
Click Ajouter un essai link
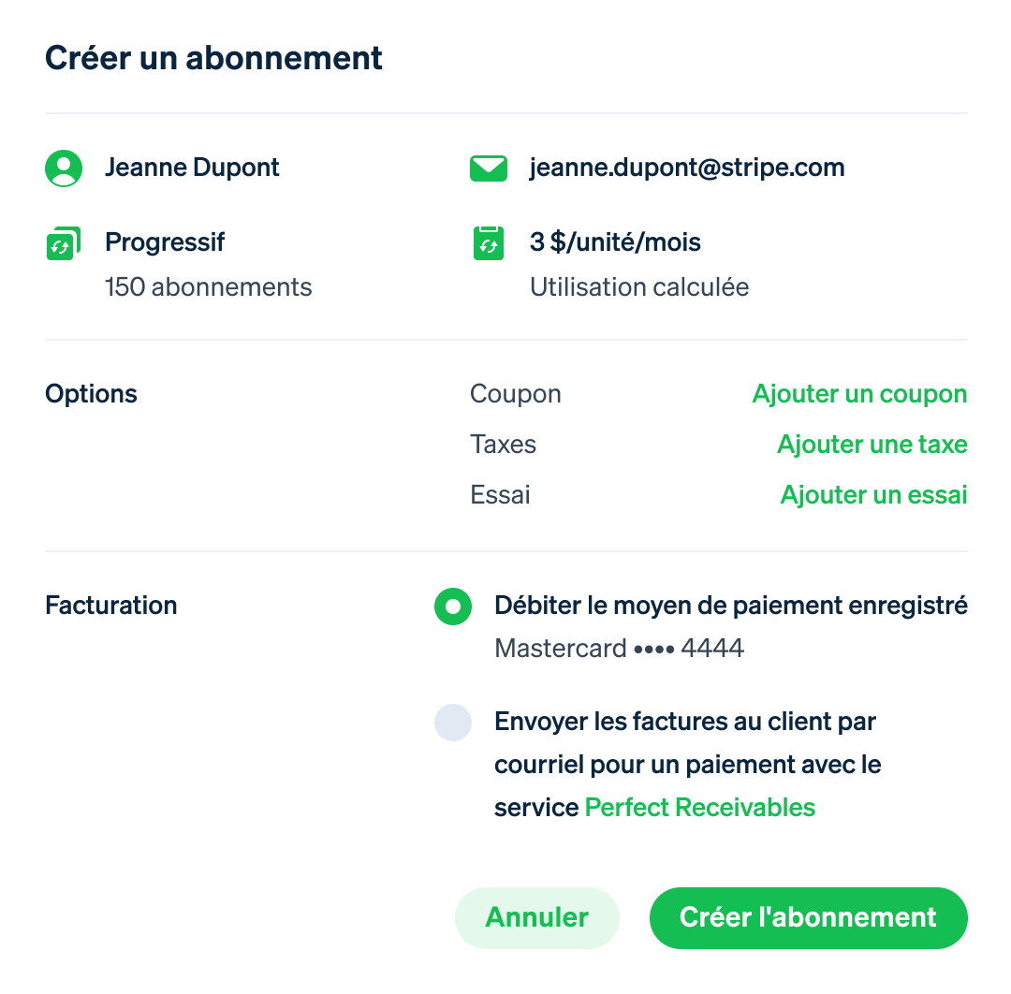(x=873, y=494)
